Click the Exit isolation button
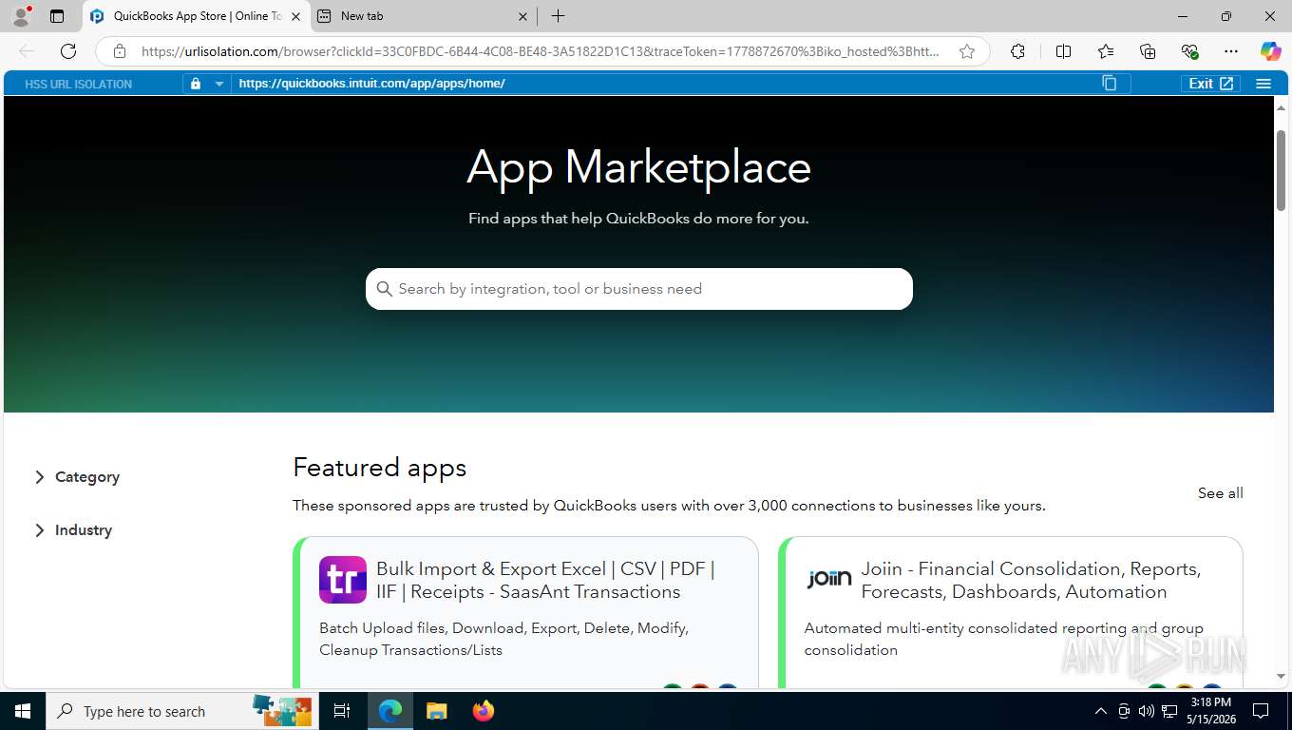The image size is (1292, 730). pos(1211,84)
